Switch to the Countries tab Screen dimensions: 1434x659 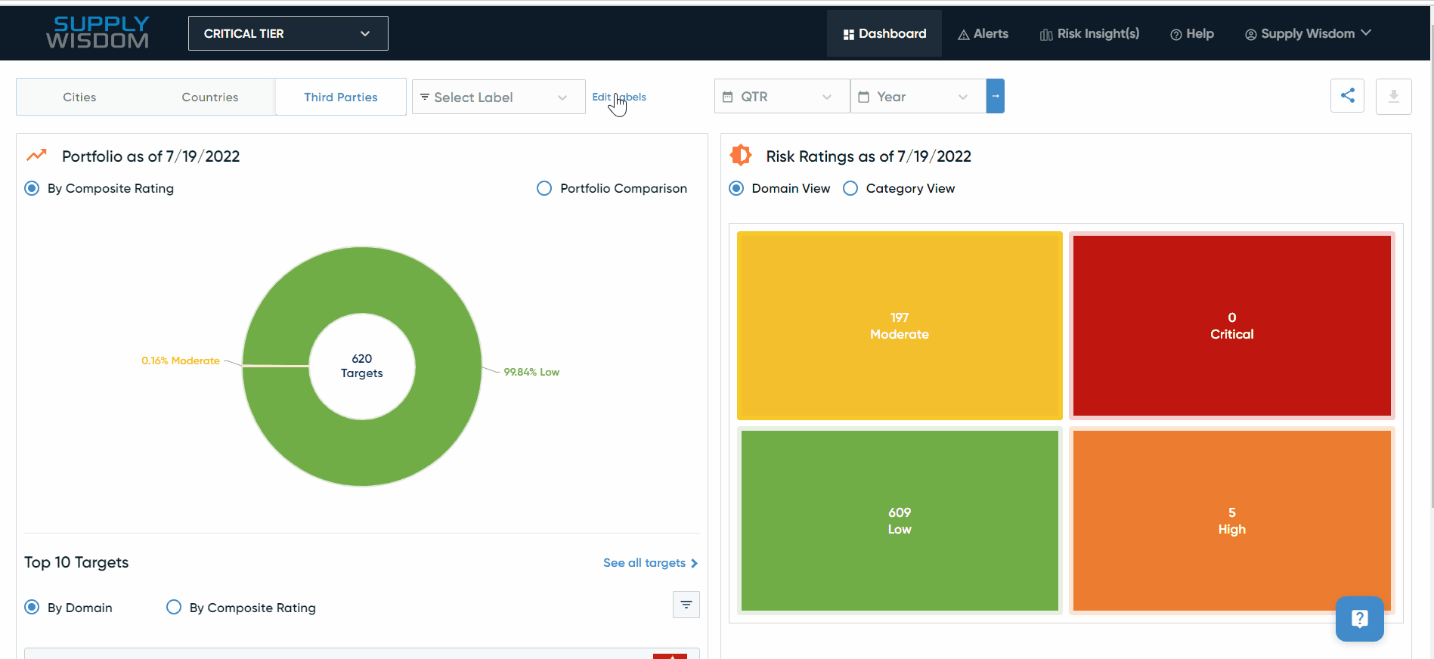tap(209, 97)
